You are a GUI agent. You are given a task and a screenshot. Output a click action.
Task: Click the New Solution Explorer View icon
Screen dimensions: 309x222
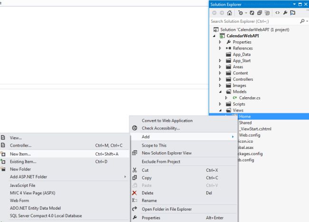point(135,153)
